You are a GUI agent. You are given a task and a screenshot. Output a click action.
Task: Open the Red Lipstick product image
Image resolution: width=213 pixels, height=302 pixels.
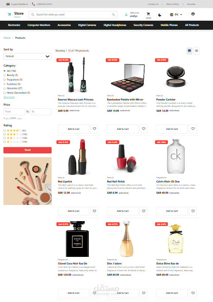(x=78, y=157)
